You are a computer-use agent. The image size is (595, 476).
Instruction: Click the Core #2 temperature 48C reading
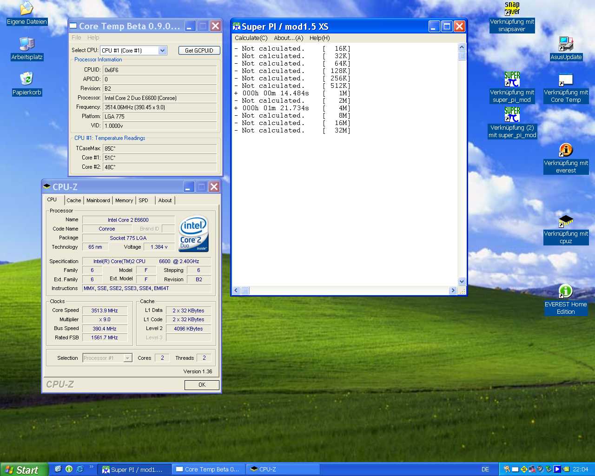[x=160, y=167]
